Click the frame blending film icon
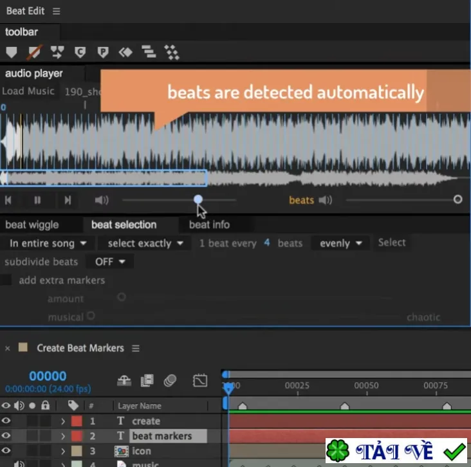Image resolution: width=471 pixels, height=467 pixels. [x=147, y=381]
